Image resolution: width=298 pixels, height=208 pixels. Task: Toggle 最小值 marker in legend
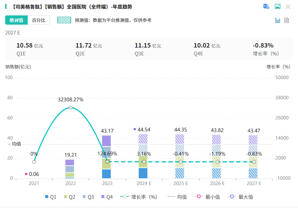[x=207, y=197]
